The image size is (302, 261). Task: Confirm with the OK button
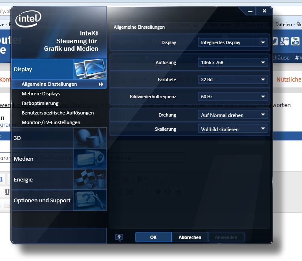coord(153,237)
